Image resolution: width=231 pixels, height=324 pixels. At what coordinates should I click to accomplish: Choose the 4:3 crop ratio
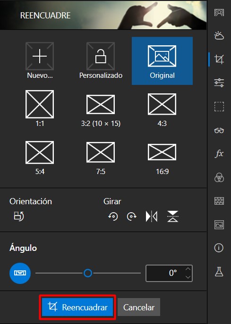tap(162, 110)
